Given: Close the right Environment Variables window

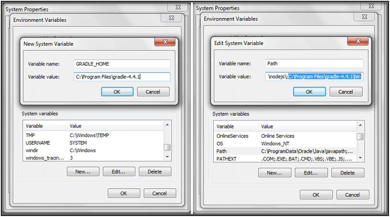Looking at the screenshot, I should (x=364, y=17).
